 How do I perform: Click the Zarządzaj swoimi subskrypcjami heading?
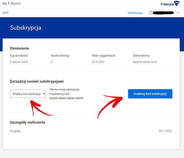[37, 81]
